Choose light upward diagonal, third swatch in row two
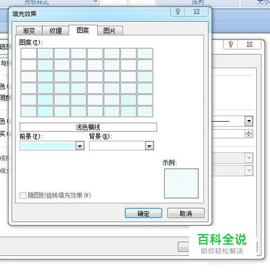This screenshot has width=270, height=272. 62,65
